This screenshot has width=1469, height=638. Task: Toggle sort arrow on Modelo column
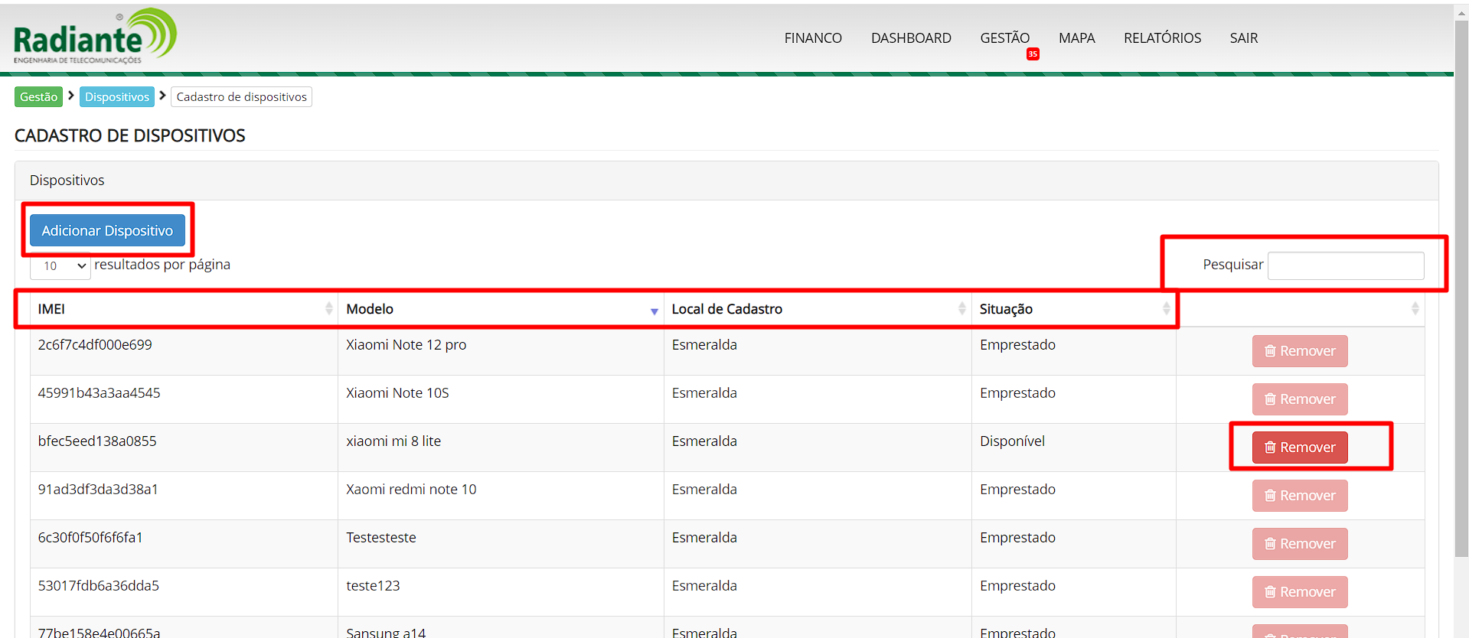point(654,311)
